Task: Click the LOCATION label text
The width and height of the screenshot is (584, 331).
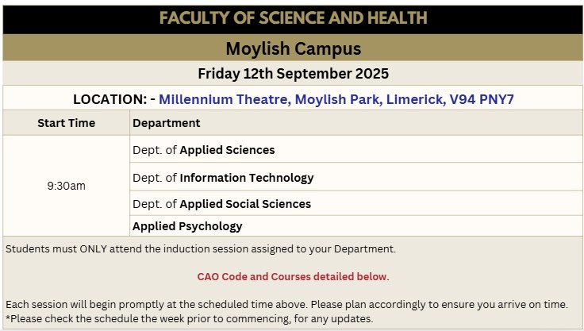Action: 112,99
